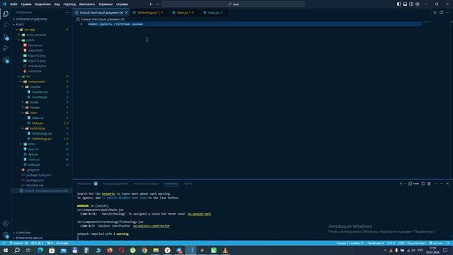Viewport: 453px width, 255px height.
Task: Open manifest.json in file tree
Action: tap(37, 66)
